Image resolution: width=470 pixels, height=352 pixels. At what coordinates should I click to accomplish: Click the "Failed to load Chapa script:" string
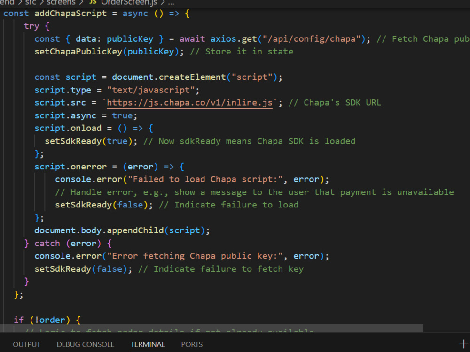tap(205, 179)
